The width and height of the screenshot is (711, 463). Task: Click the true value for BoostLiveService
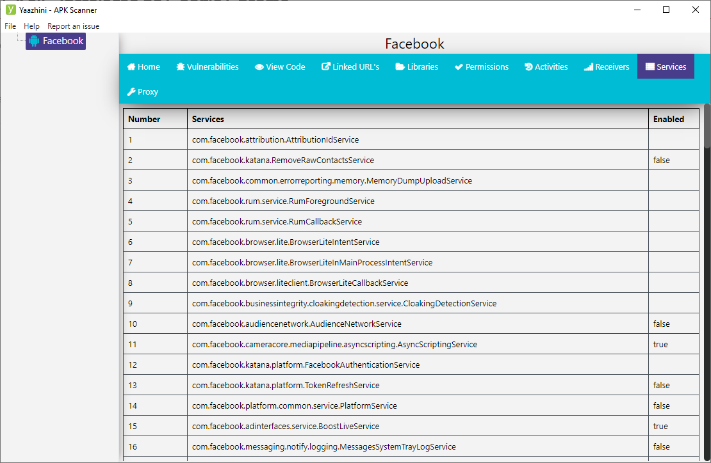point(660,427)
